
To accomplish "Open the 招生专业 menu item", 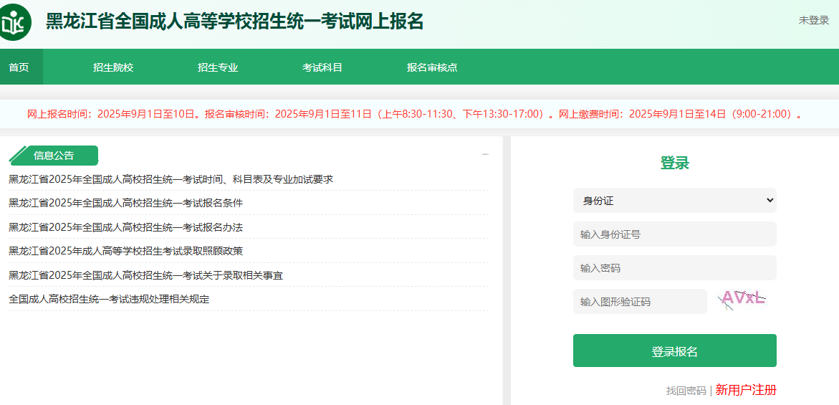I will pyautogui.click(x=218, y=67).
